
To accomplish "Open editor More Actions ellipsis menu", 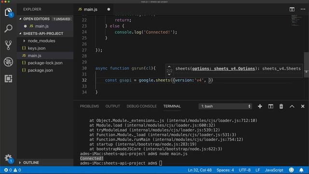I will coord(303,9).
